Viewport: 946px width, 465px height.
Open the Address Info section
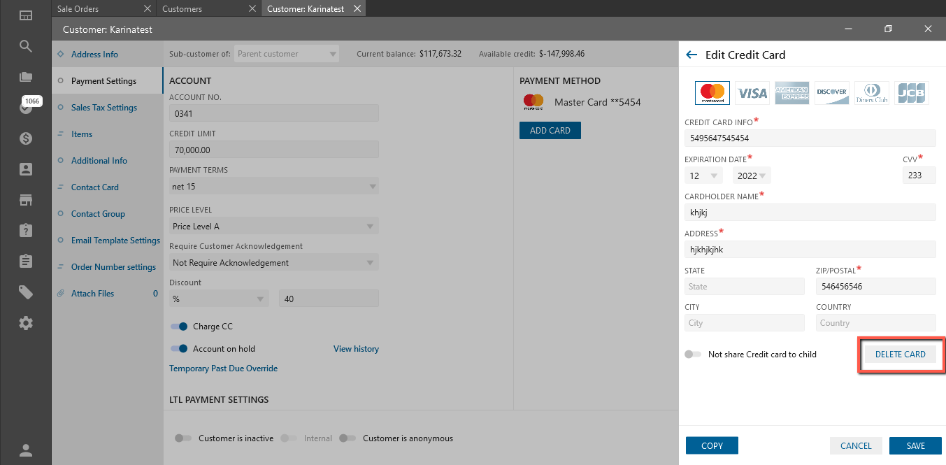pos(94,55)
